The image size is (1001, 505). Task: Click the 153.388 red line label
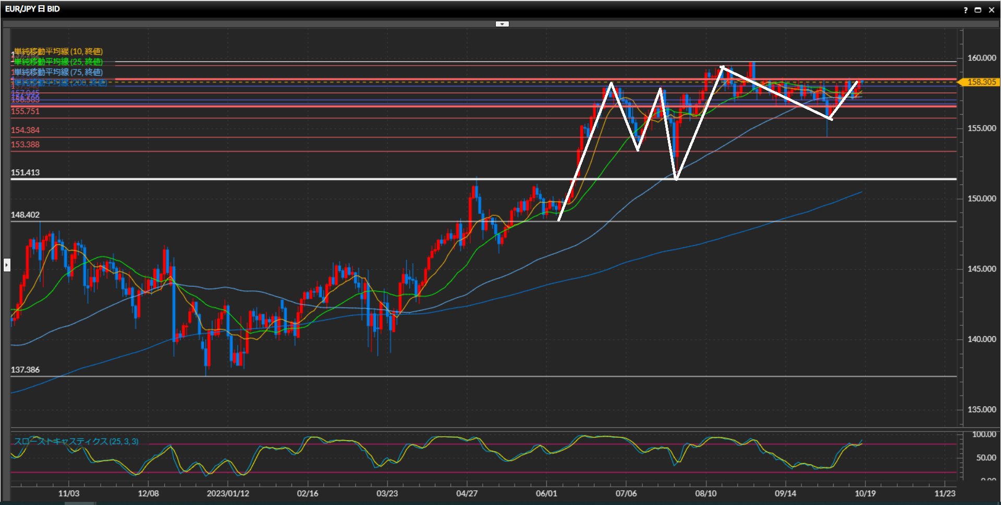(25, 144)
